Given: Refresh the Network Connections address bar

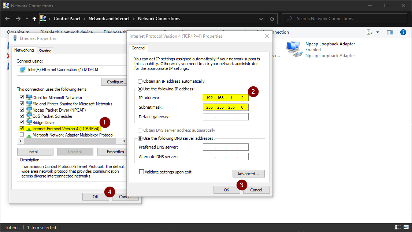Looking at the screenshot, I should click(272, 19).
